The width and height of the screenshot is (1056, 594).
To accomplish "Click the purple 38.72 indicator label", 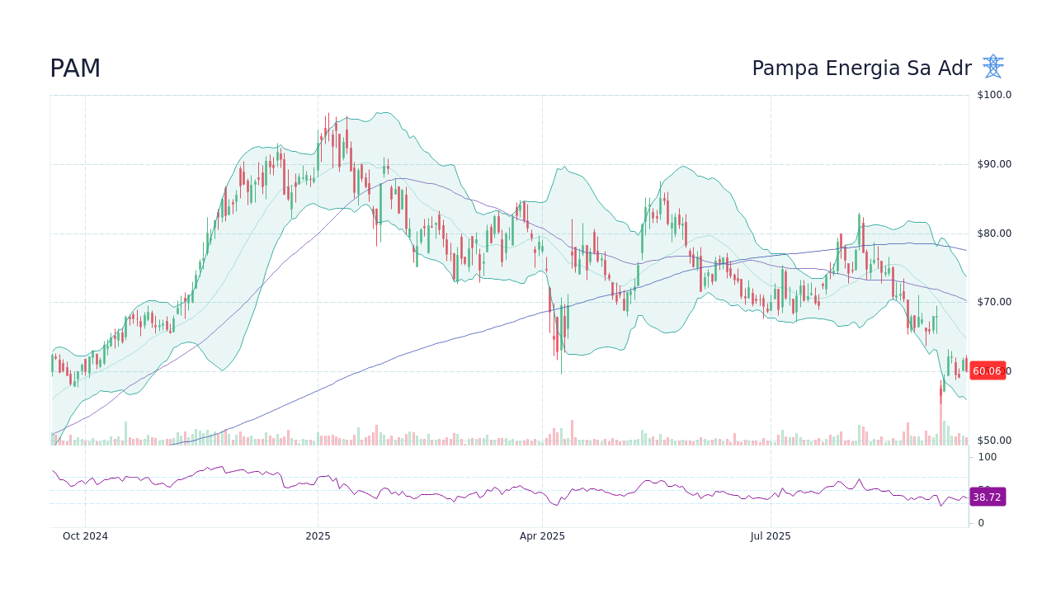I will point(987,497).
